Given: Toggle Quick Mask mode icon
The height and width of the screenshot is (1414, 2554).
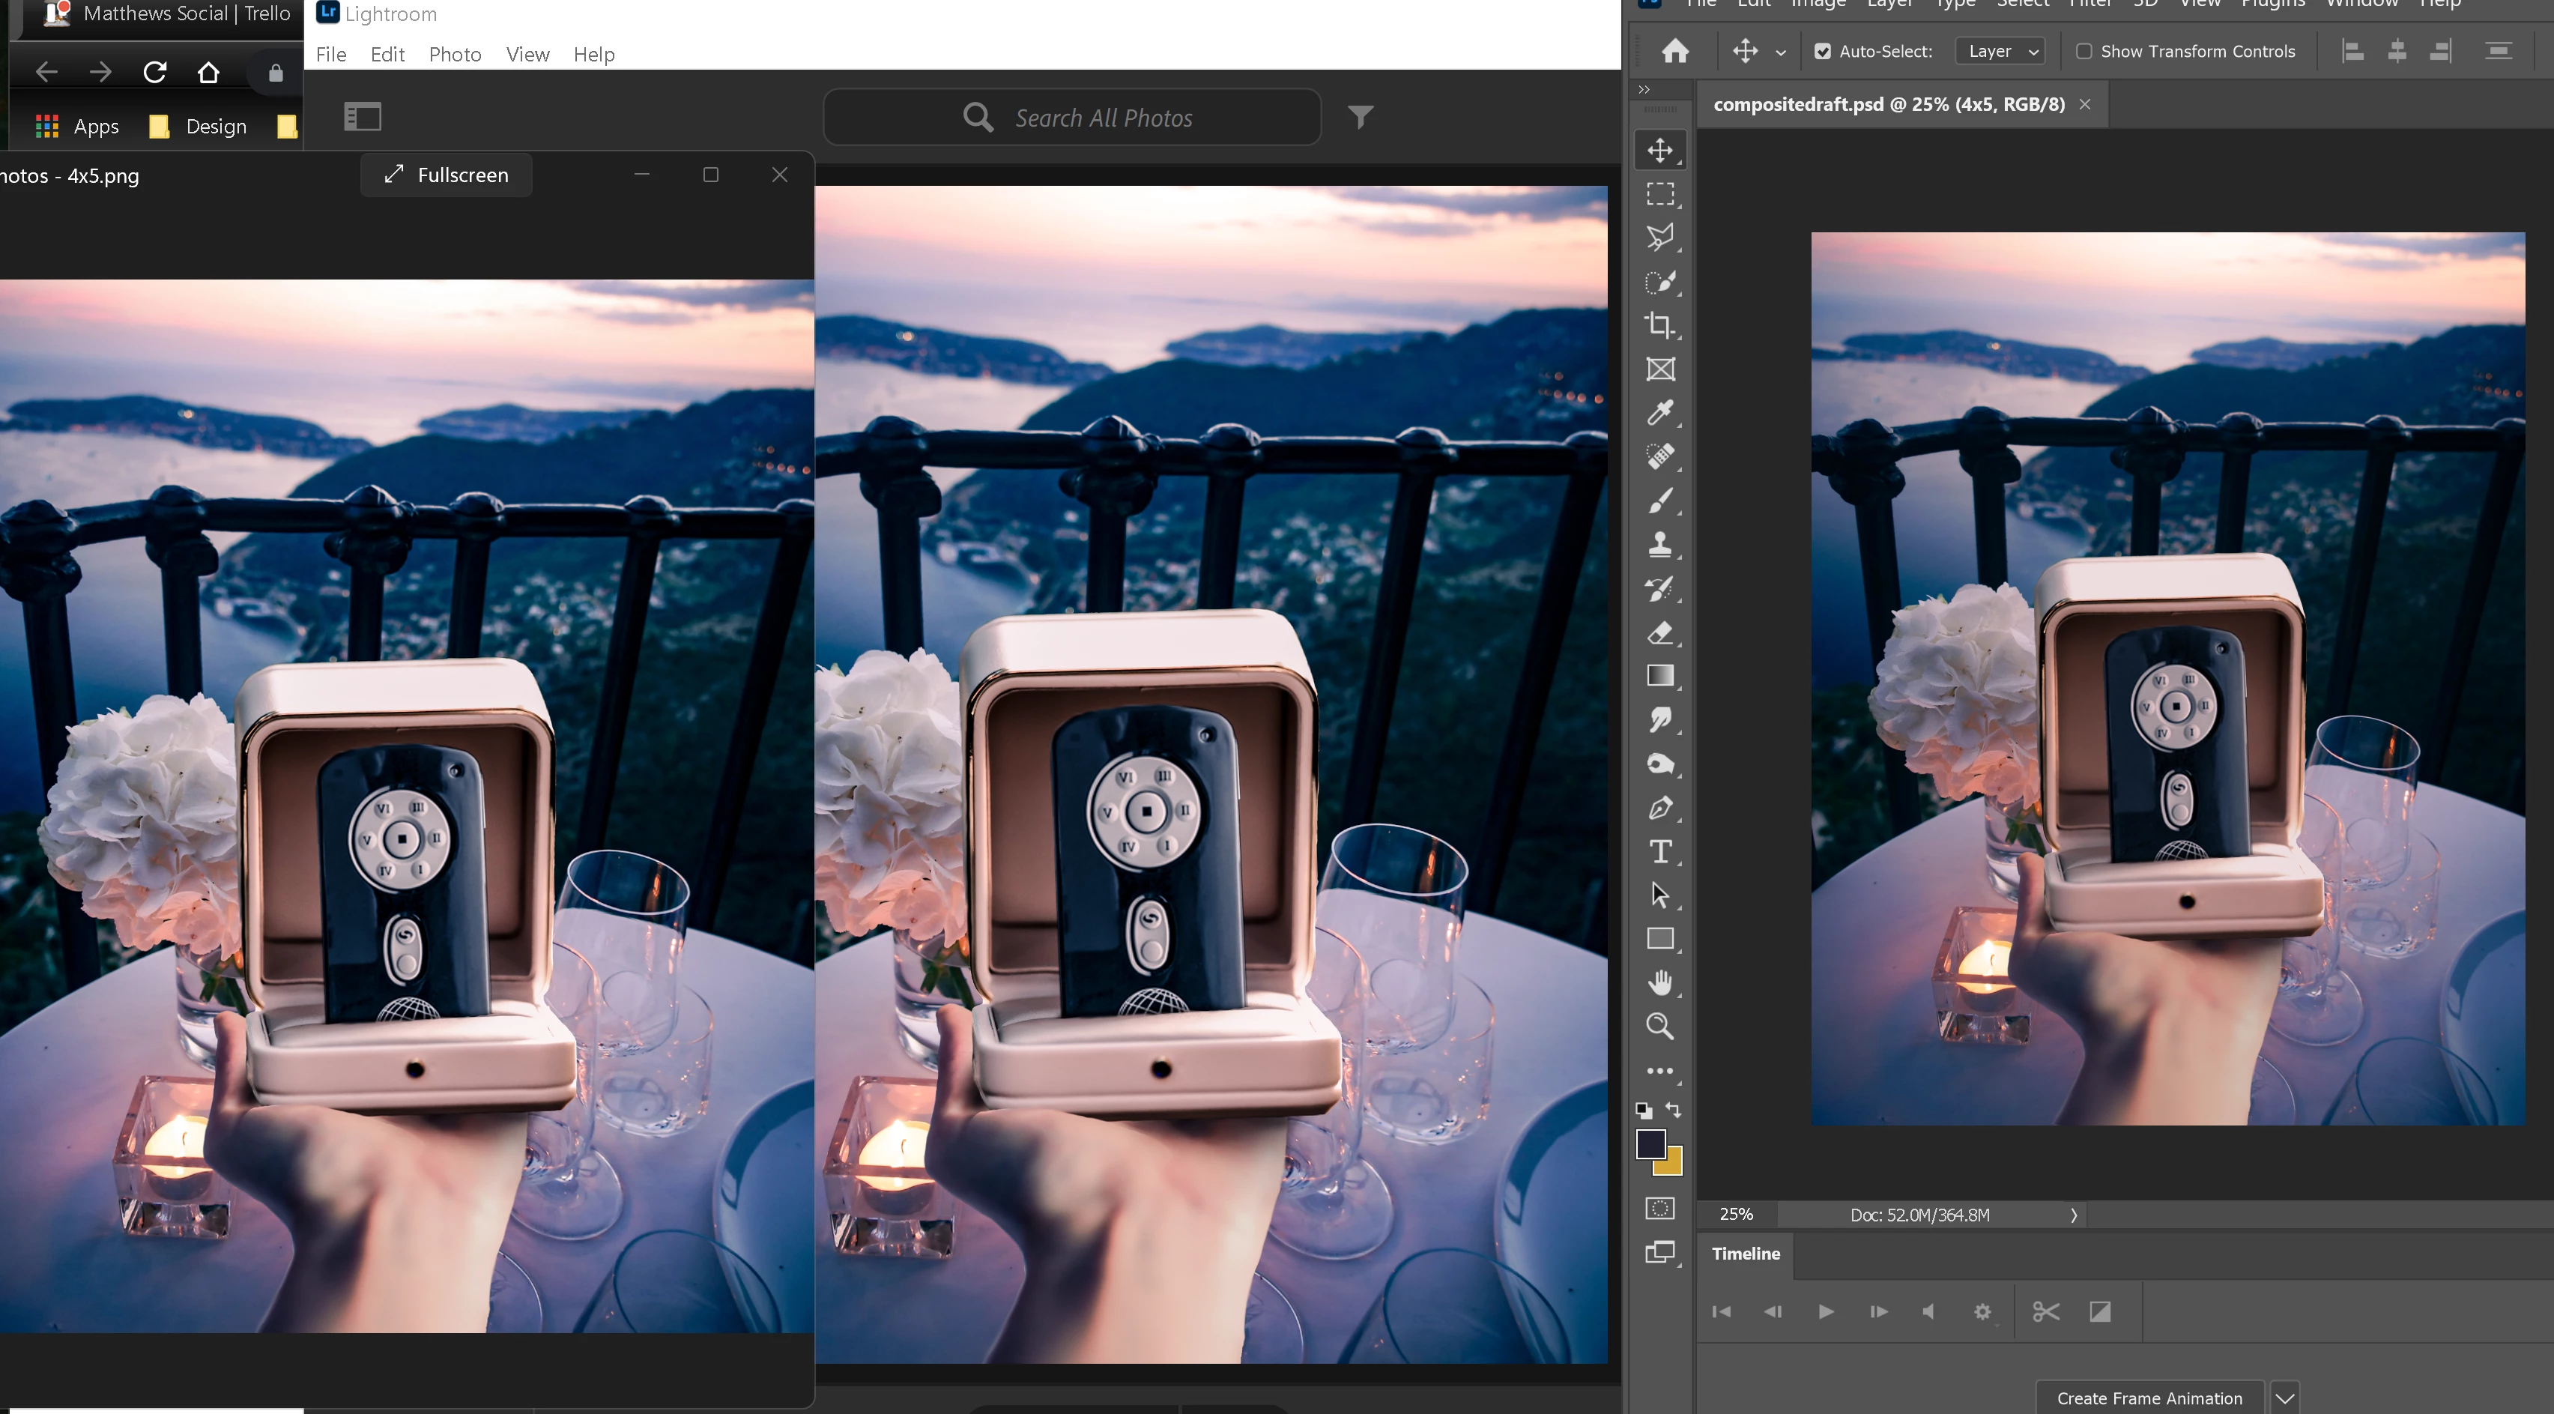Looking at the screenshot, I should (x=1659, y=1208).
